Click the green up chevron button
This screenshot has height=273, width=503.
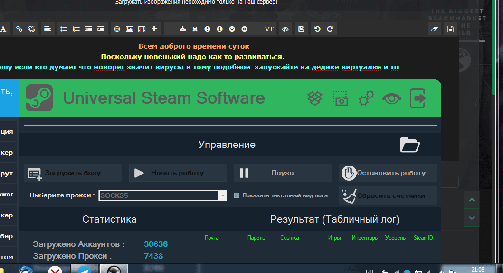[x=471, y=200]
